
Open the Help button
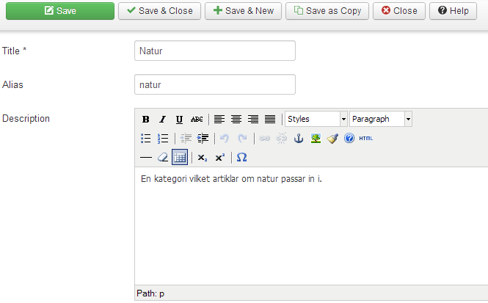(453, 11)
